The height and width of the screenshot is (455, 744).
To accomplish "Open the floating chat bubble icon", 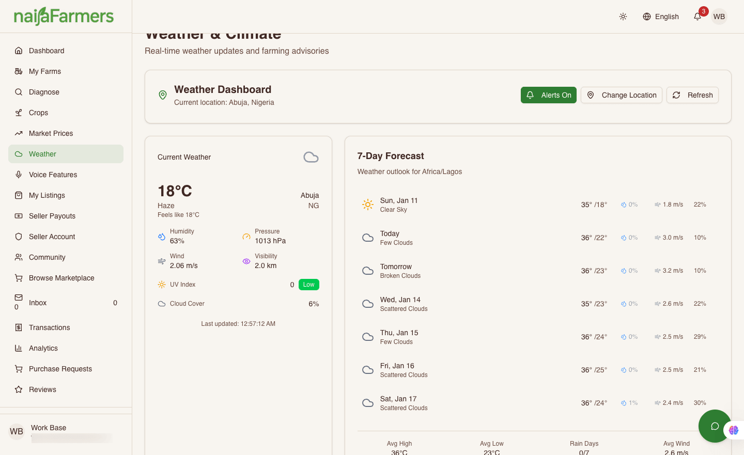I will point(715,426).
